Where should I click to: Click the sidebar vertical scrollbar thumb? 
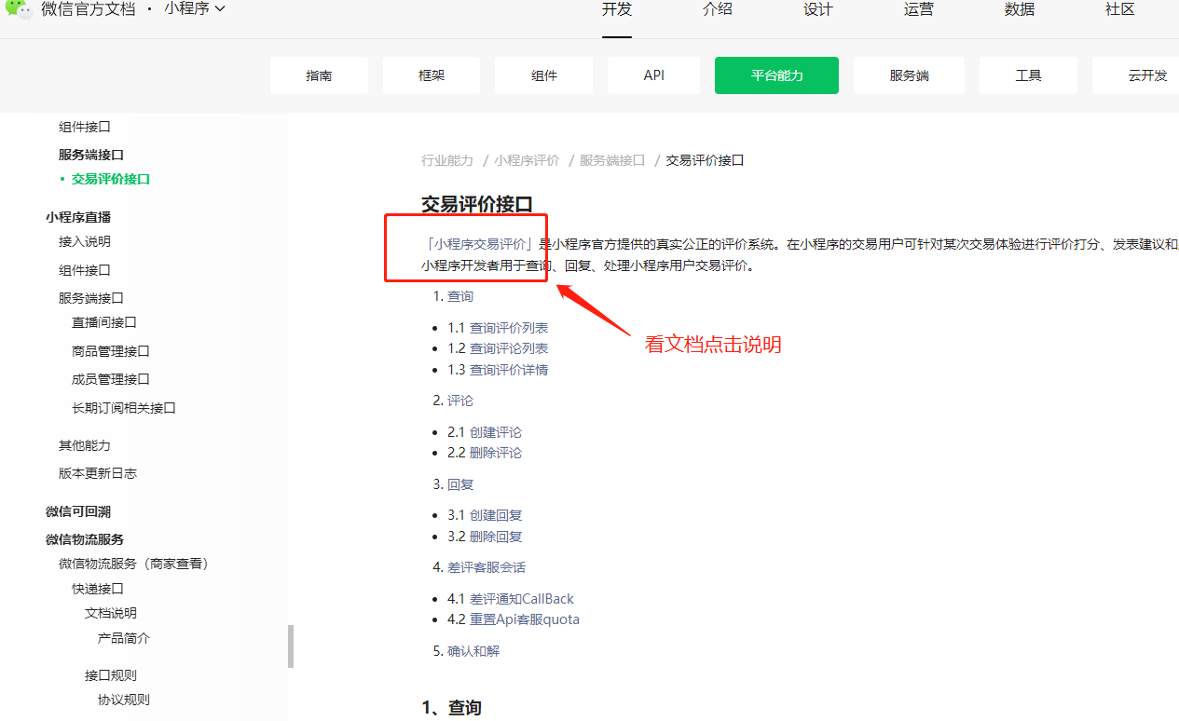click(x=291, y=646)
